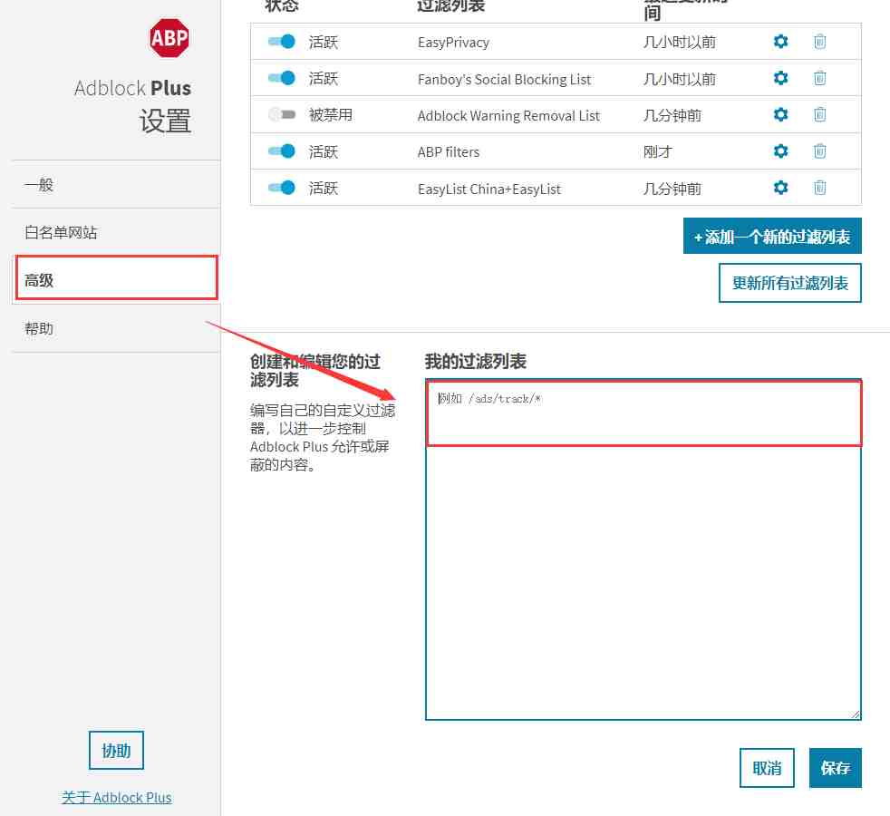The image size is (890, 816).
Task: Open settings gear for Fanboy's Social Blocking List
Action: (780, 78)
